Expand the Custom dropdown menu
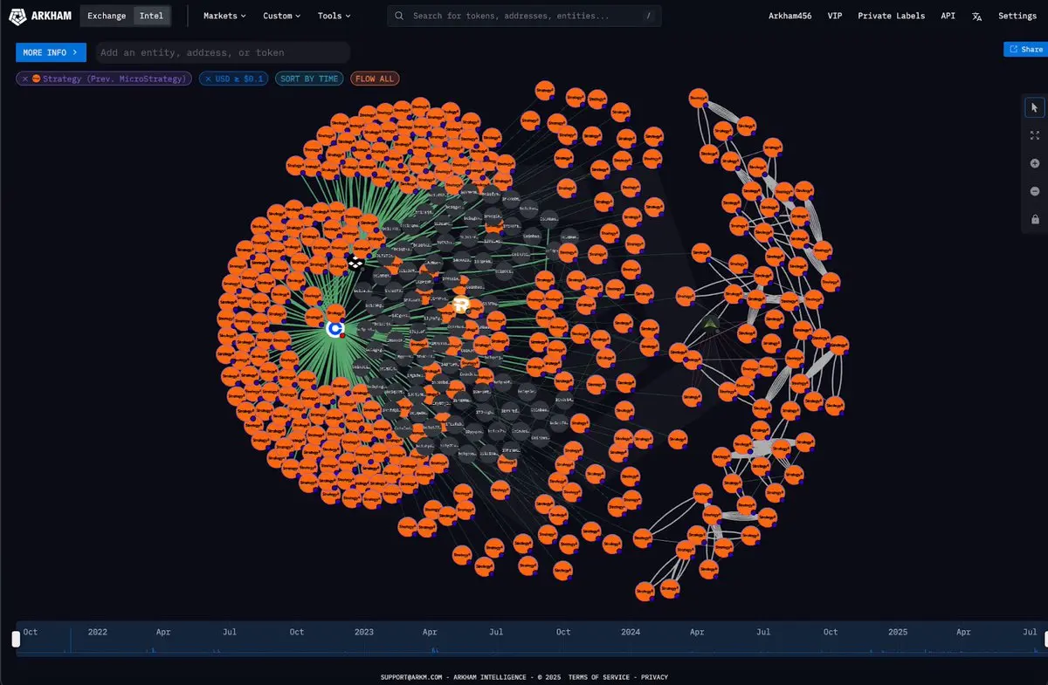This screenshot has width=1048, height=685. coord(282,16)
